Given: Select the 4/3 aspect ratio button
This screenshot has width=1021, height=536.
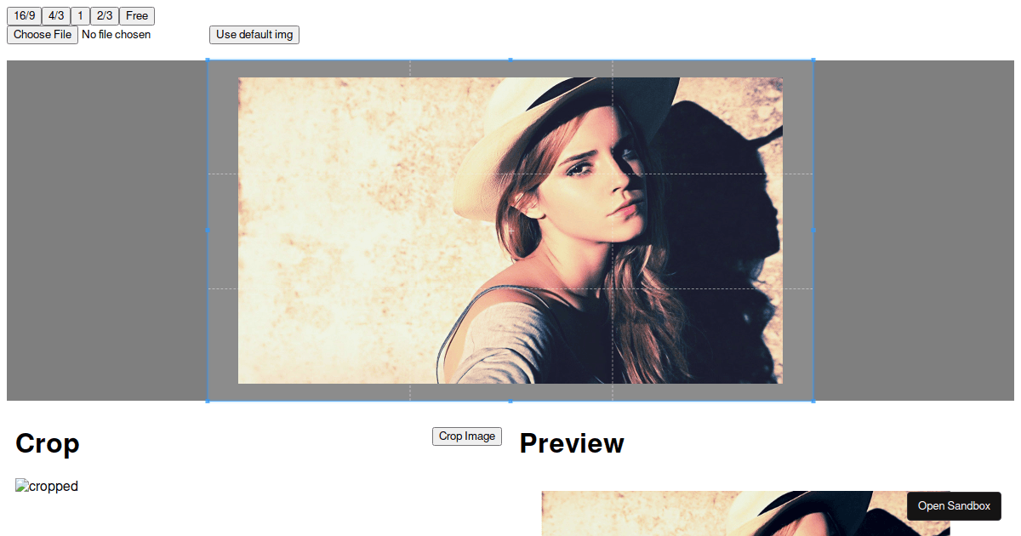Looking at the screenshot, I should click(x=55, y=16).
